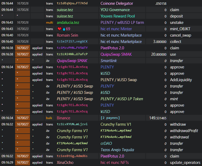Image resolution: width=202 pixels, height=166 pixels.
Task: Open Romain Sein sender
Action: pyautogui.click(x=67, y=35)
